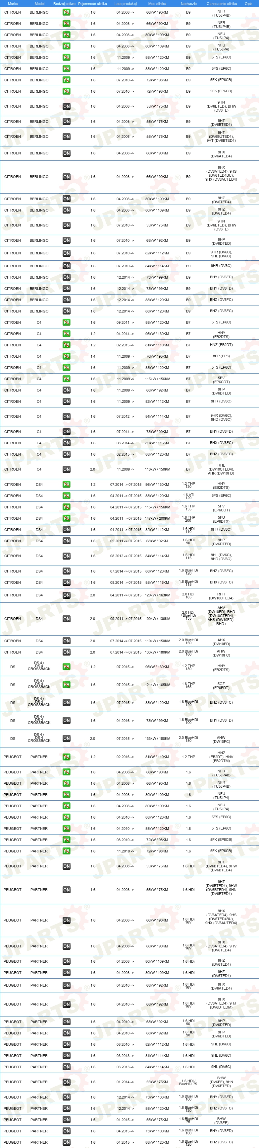Select the 04.2014 -> production date cell
This screenshot has width=259, height=1148.
click(x=125, y=334)
